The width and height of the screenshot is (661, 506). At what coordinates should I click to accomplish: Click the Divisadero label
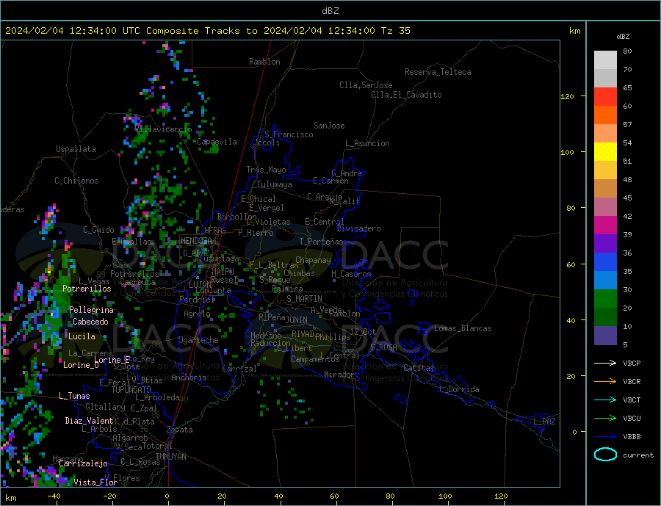click(x=358, y=228)
